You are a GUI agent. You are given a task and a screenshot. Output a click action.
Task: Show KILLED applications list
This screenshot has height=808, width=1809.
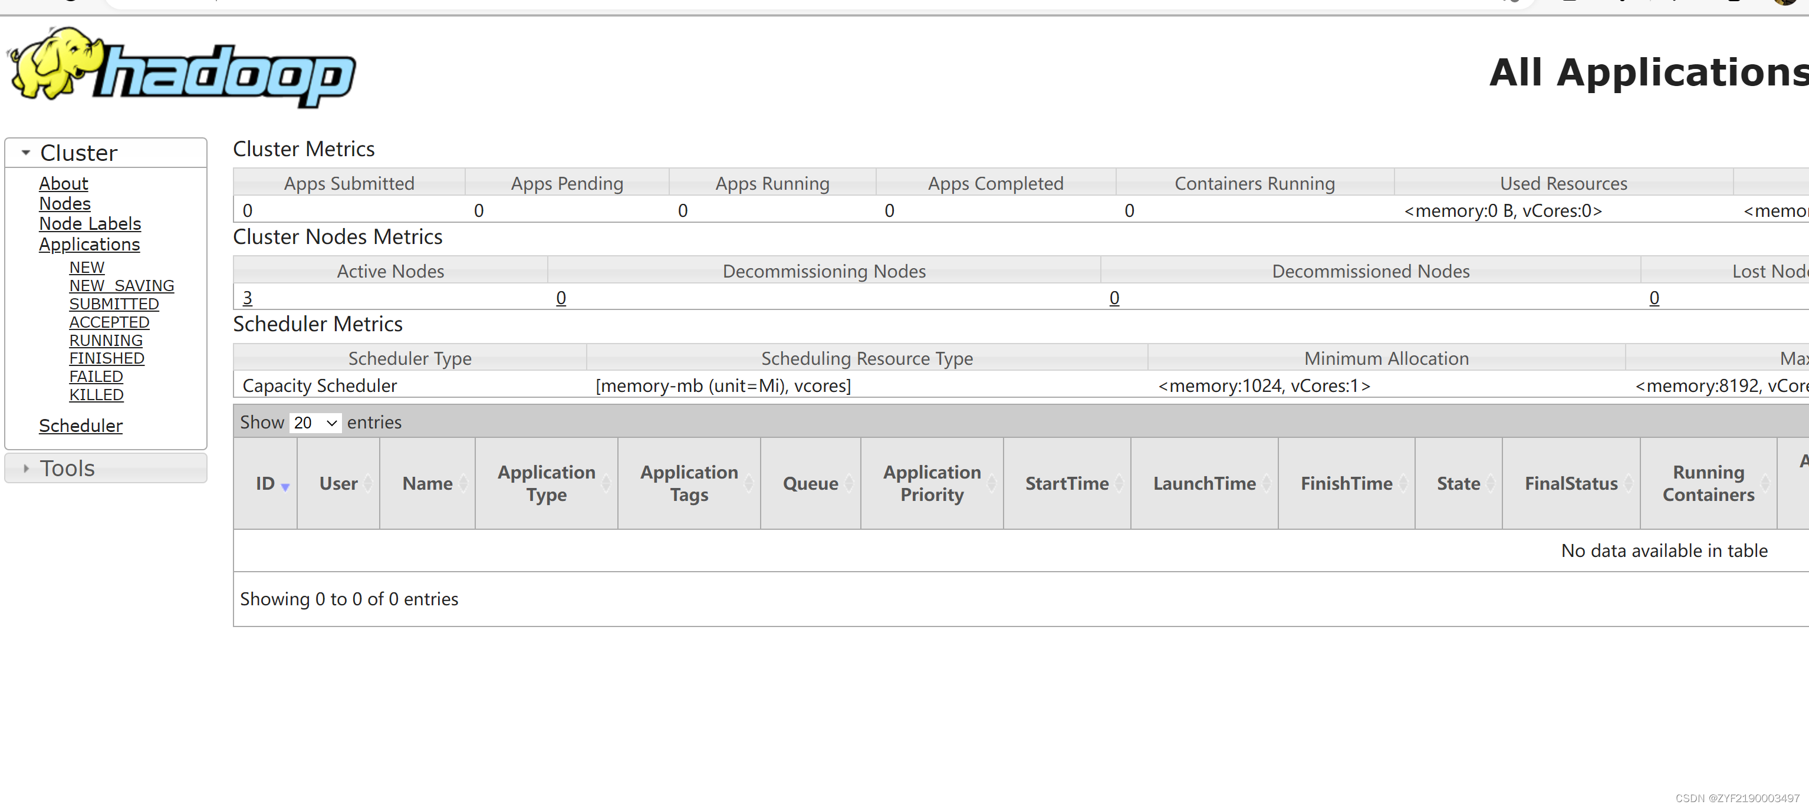96,395
